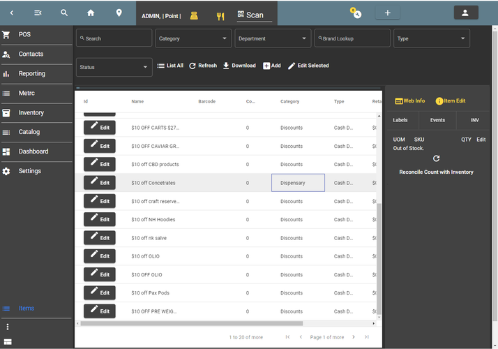Edit the $10 off nk salve row
This screenshot has height=349, width=498.
coord(100,238)
